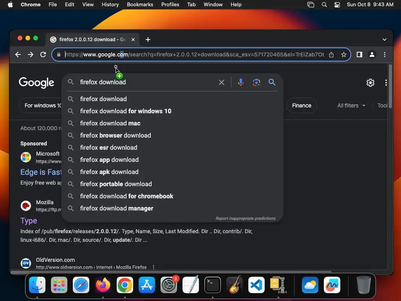This screenshot has height=301, width=401.
Task: Open the Window menu
Action: [x=213, y=4]
